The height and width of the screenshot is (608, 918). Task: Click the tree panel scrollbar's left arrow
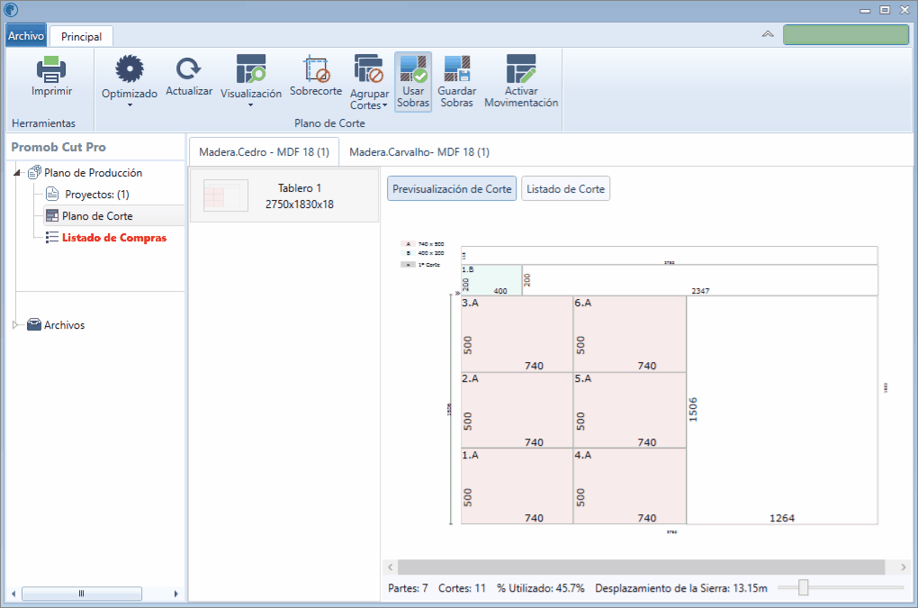click(x=13, y=594)
